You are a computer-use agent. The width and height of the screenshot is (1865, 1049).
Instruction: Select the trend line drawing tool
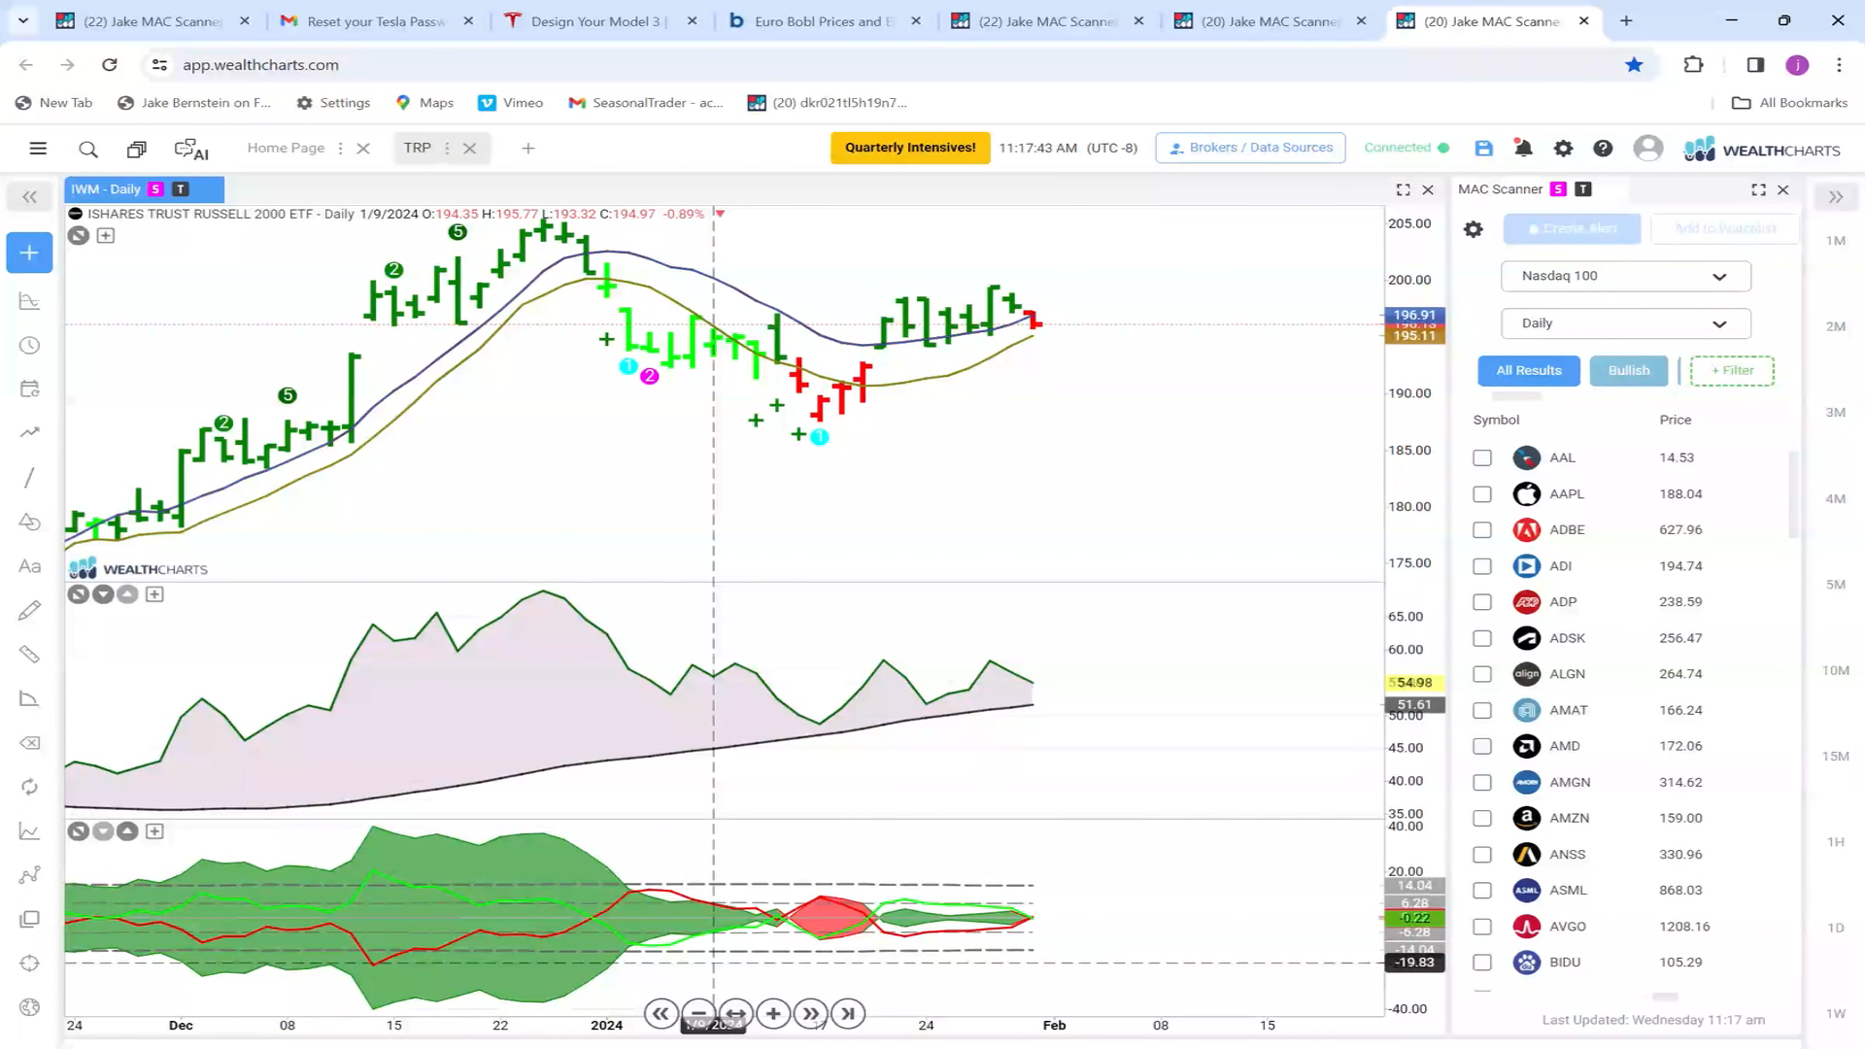(29, 477)
